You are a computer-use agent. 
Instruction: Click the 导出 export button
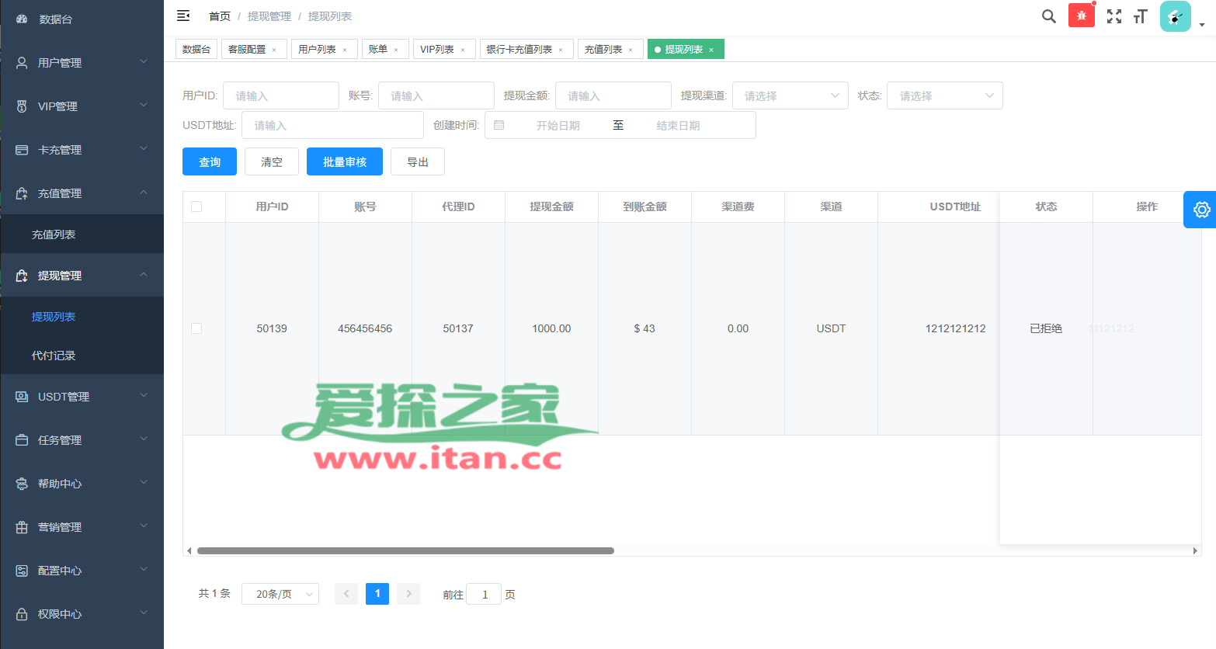(418, 161)
